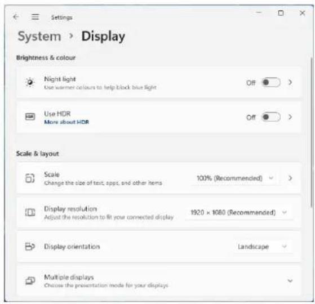Open HDR settings chevron
315x304 pixels.
290,117
